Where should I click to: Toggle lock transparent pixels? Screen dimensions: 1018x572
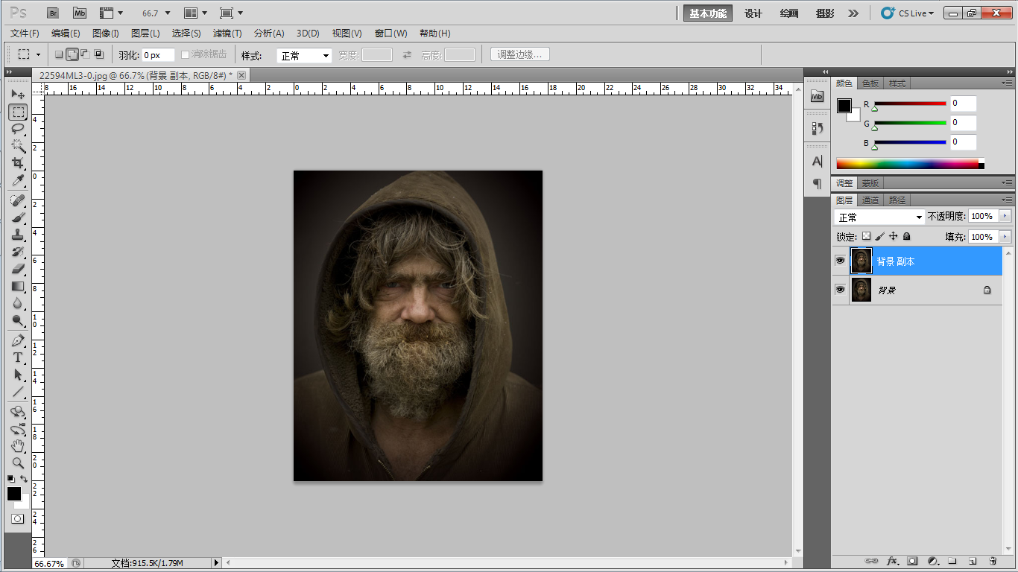tap(866, 236)
